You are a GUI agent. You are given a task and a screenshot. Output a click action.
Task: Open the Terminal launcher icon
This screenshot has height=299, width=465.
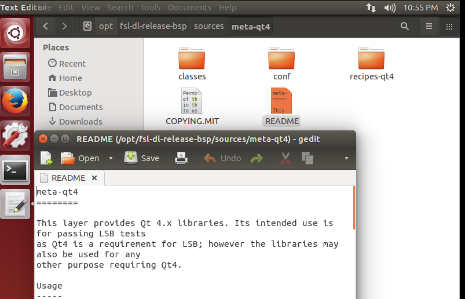(15, 170)
